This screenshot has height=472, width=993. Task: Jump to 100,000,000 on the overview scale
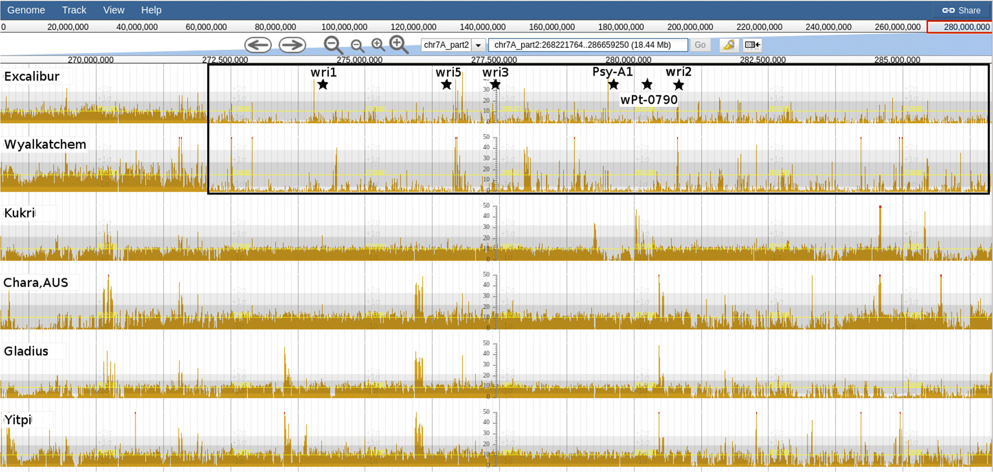pyautogui.click(x=344, y=27)
